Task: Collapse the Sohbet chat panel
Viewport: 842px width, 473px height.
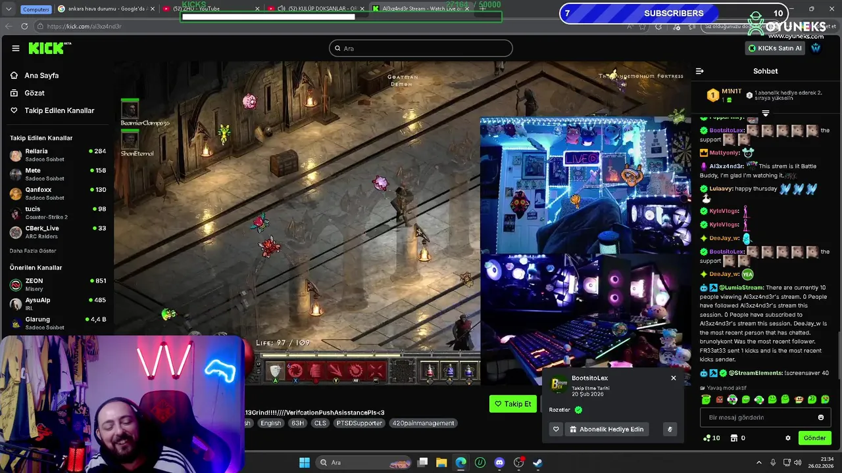Action: (x=700, y=71)
